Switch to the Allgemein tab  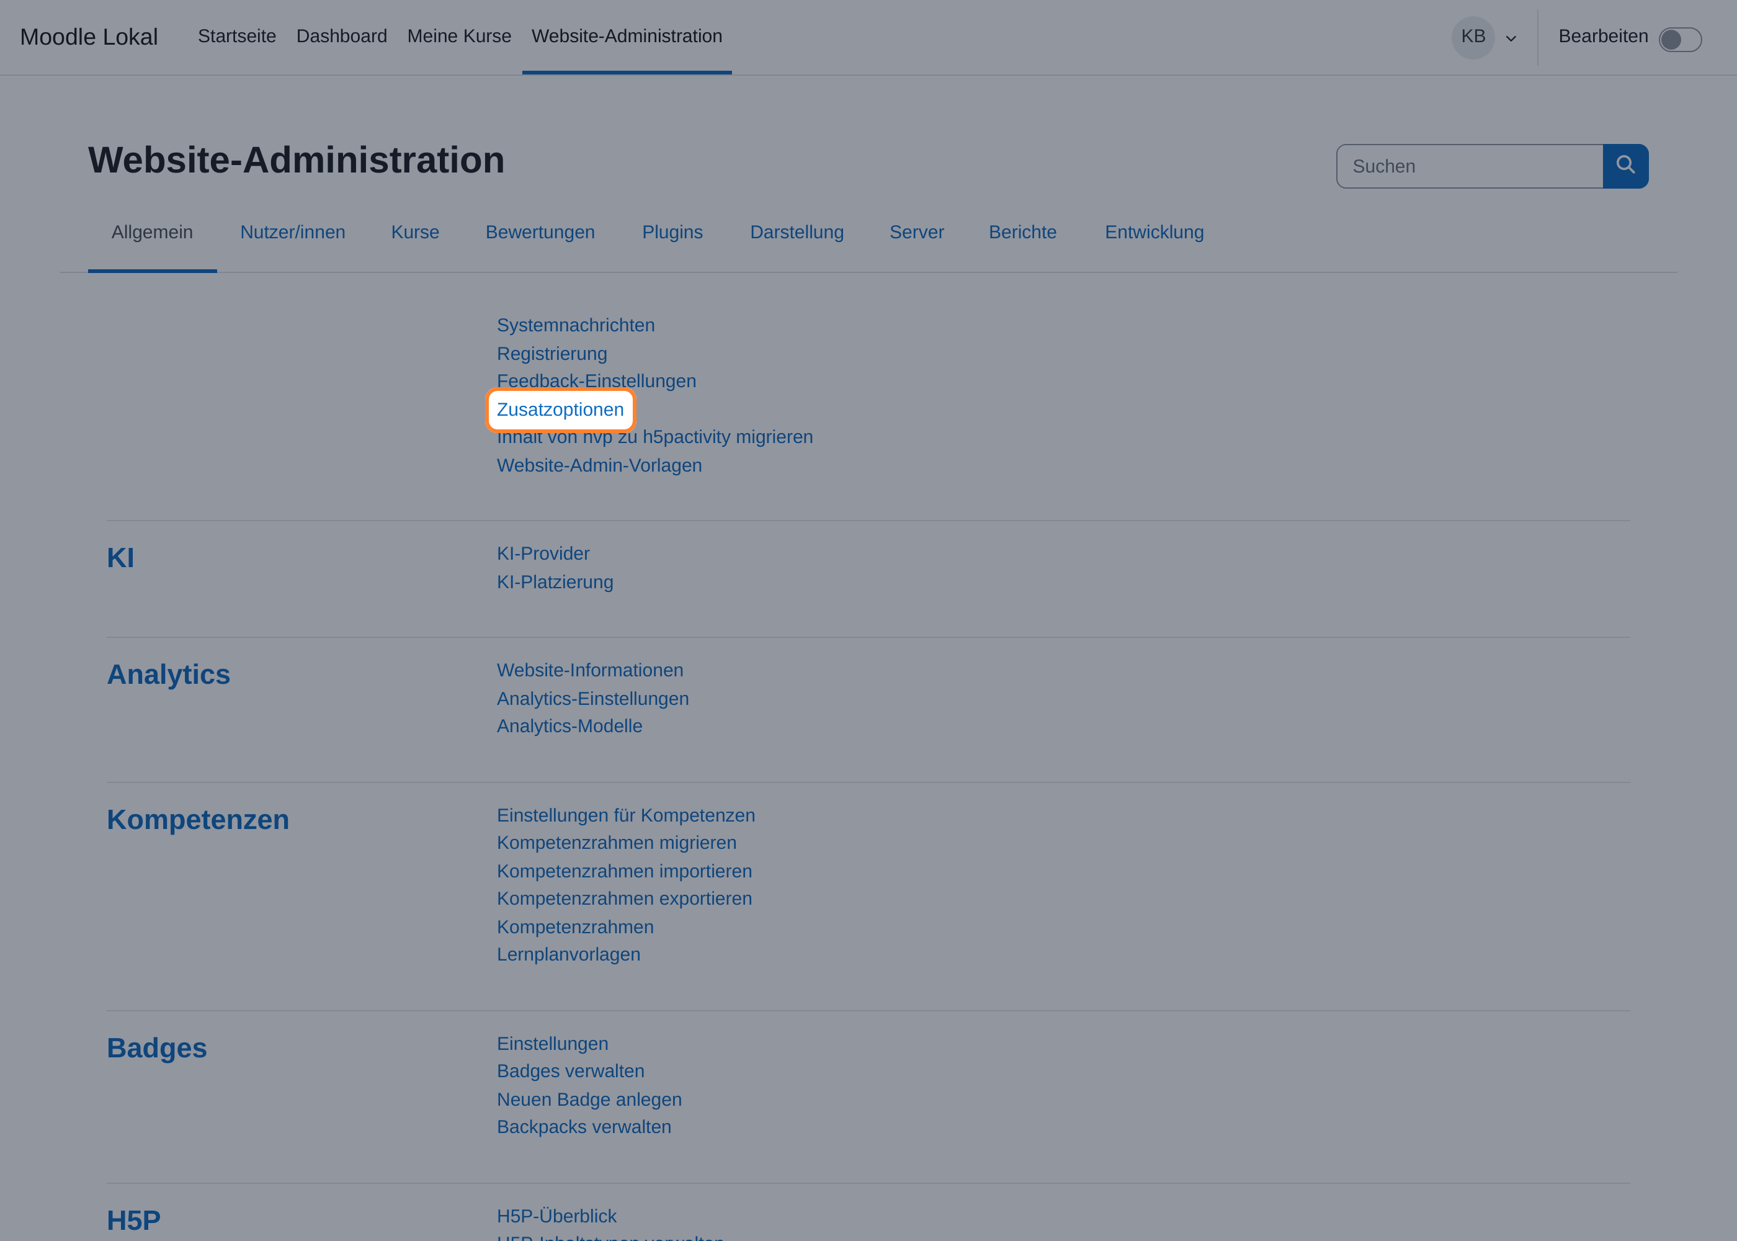pos(152,232)
